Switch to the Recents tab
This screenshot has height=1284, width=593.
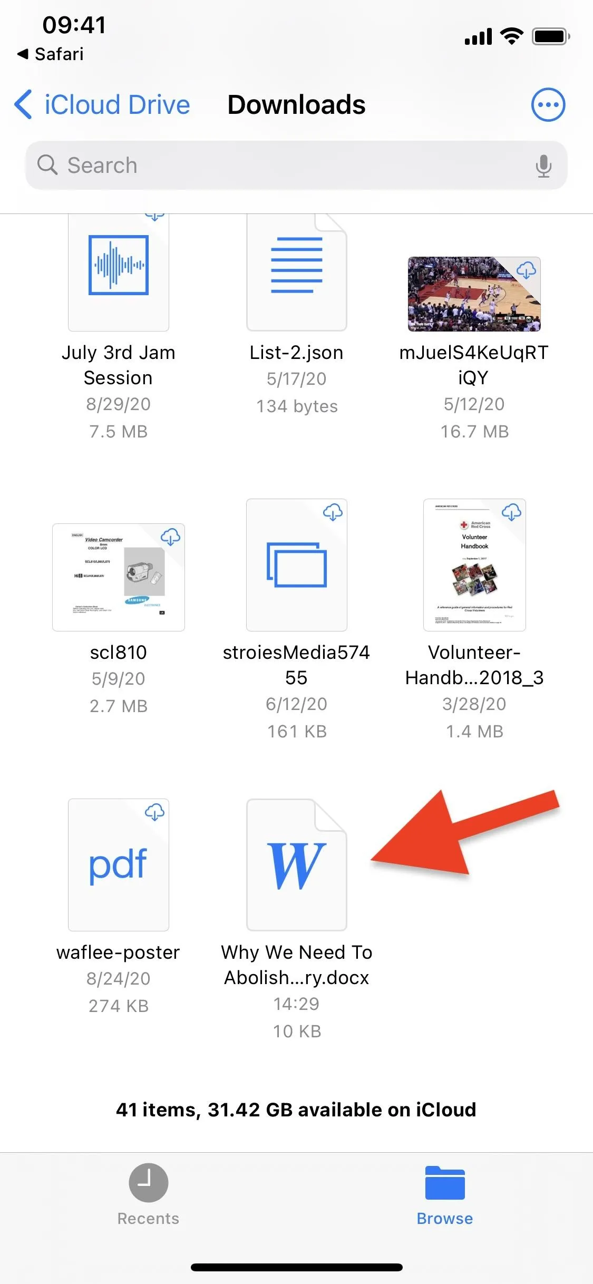tap(148, 1195)
